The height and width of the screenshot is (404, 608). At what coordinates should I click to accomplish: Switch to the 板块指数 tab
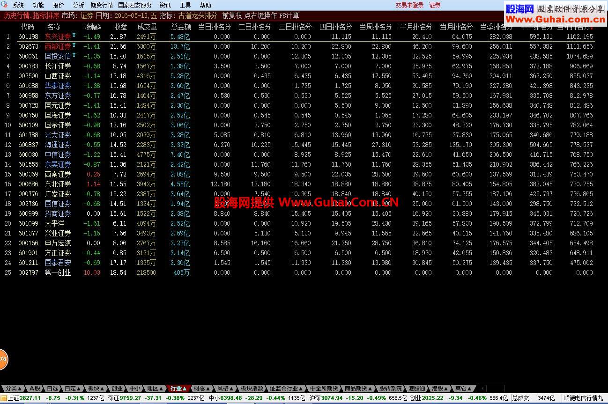tap(252, 388)
